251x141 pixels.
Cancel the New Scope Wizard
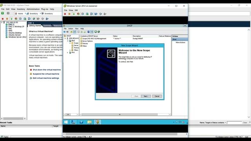click(157, 96)
